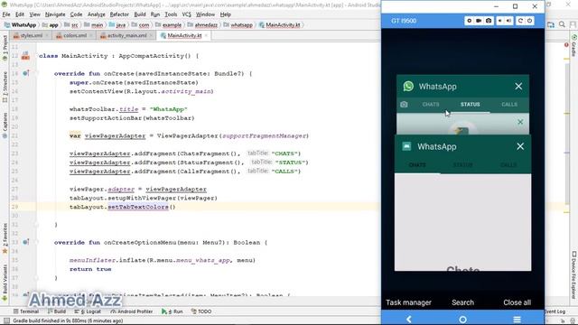Open the Edit menu
The image size is (578, 325).
(x=20, y=14)
